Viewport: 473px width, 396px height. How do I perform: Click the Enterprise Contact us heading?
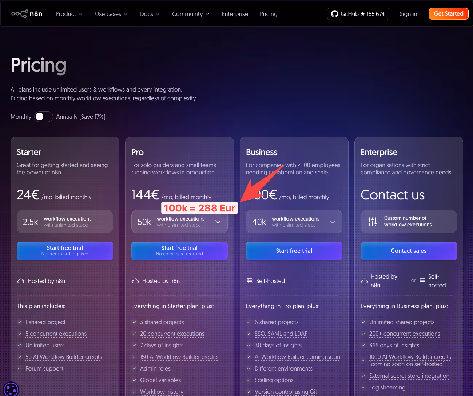[393, 195]
